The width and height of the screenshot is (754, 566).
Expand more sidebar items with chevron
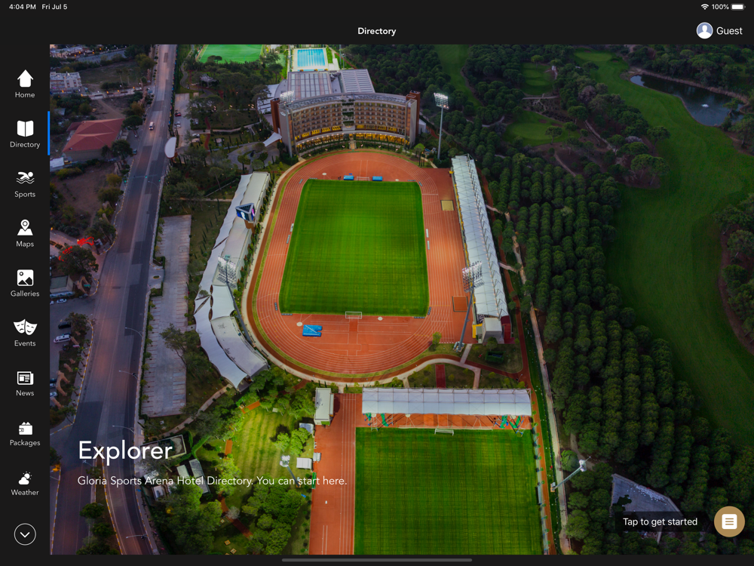click(25, 534)
